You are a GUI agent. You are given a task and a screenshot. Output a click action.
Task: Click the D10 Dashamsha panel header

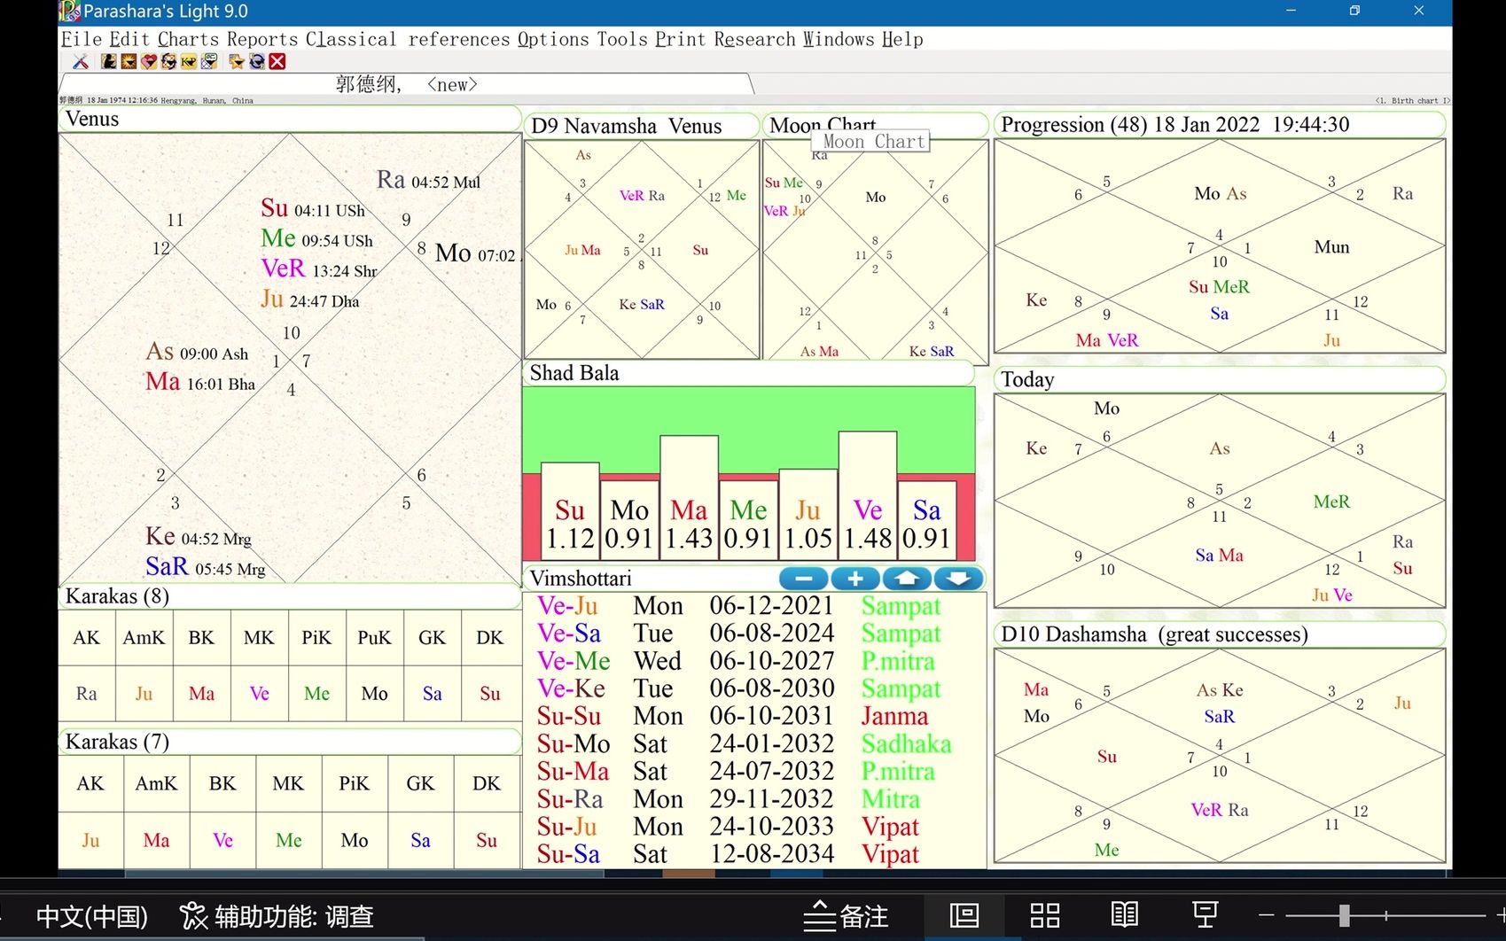pyautogui.click(x=1220, y=634)
